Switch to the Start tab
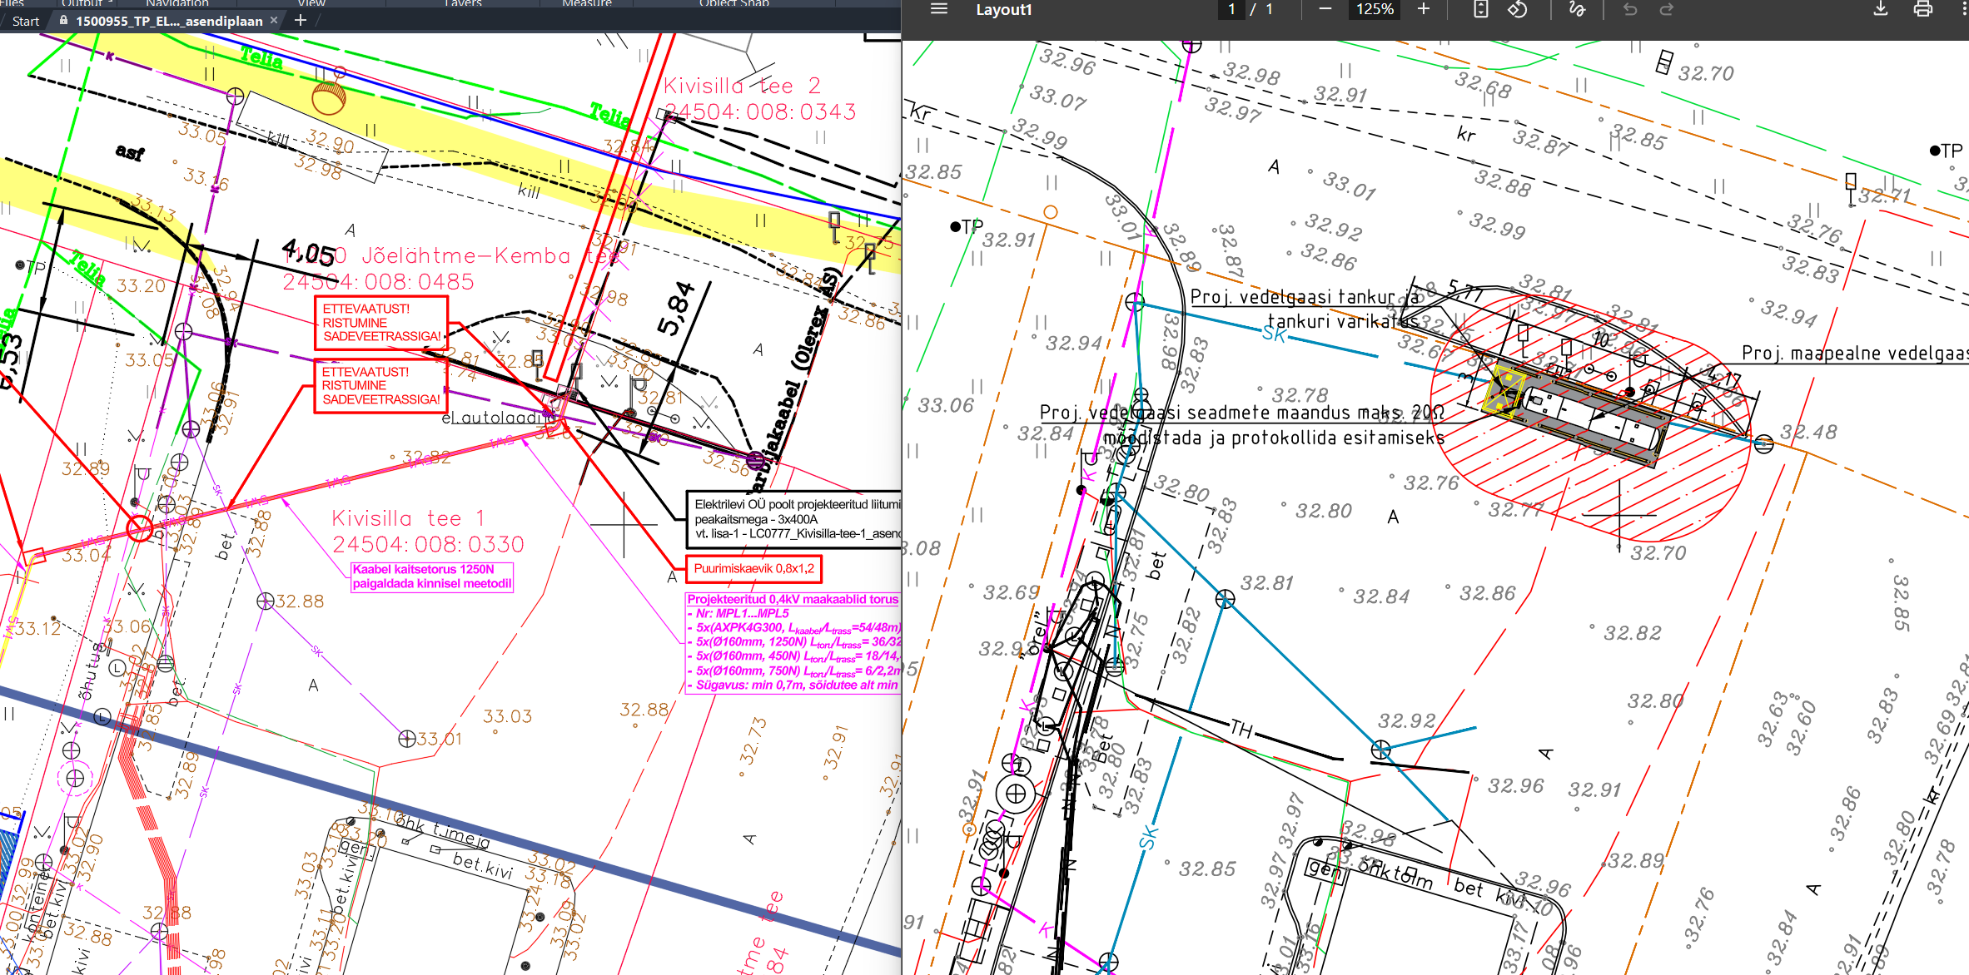1969x975 pixels. tap(26, 21)
